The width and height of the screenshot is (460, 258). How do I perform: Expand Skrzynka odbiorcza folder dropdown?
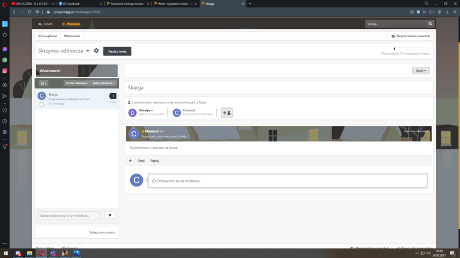point(88,51)
